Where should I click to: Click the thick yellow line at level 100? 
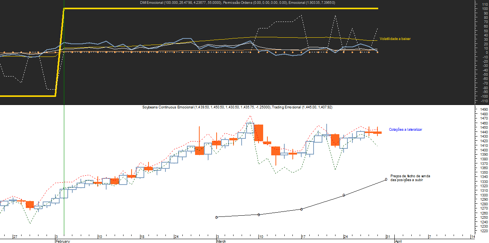click(x=231, y=8)
